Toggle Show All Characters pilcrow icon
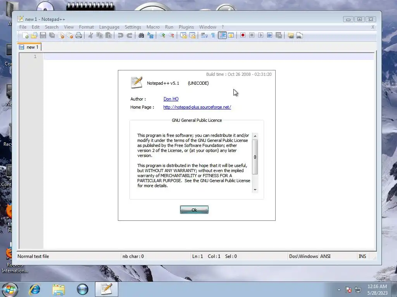This screenshot has height=297, width=397. click(213, 35)
